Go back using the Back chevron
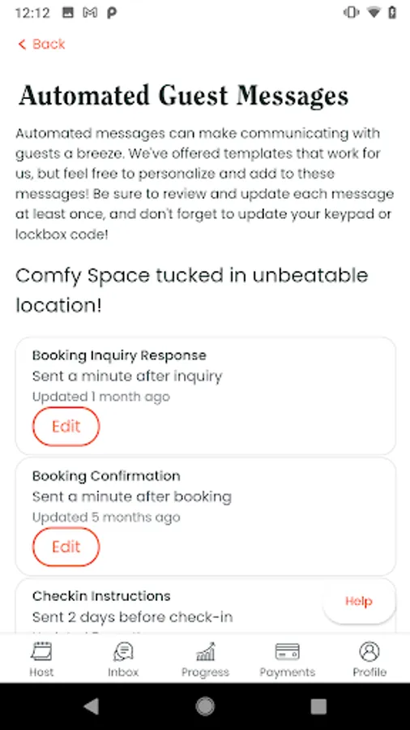410x730 pixels. pos(21,45)
